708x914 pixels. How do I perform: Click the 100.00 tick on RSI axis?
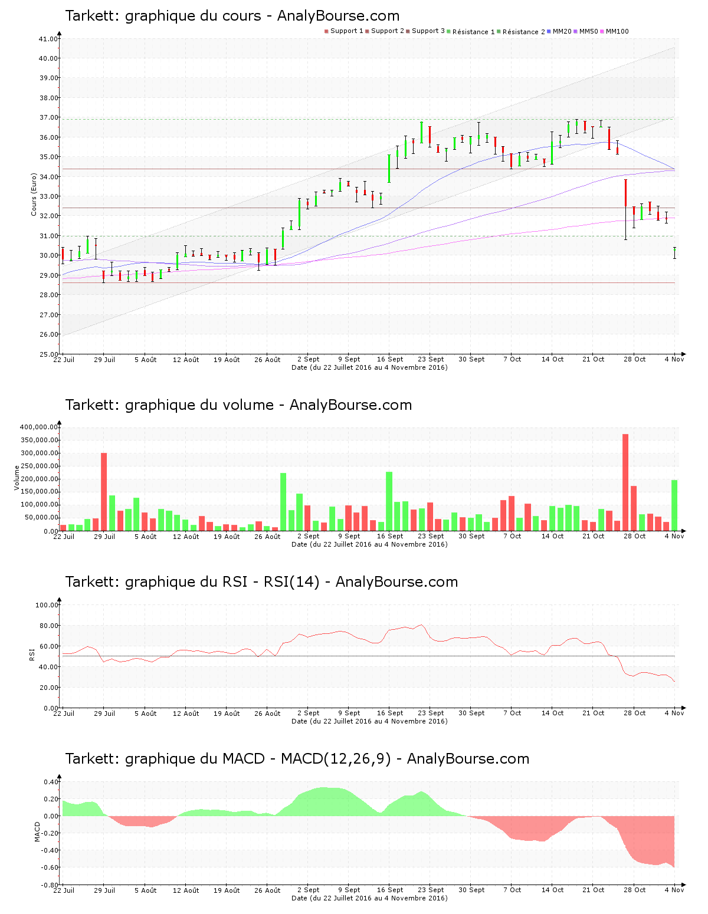47,605
